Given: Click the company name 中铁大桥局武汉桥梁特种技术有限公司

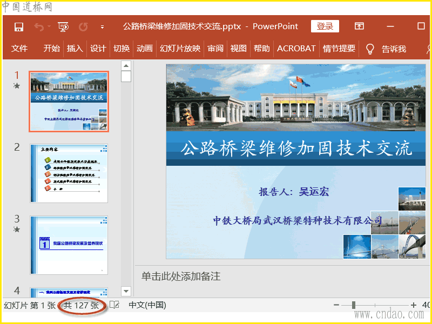Looking at the screenshot, I should tap(298, 220).
